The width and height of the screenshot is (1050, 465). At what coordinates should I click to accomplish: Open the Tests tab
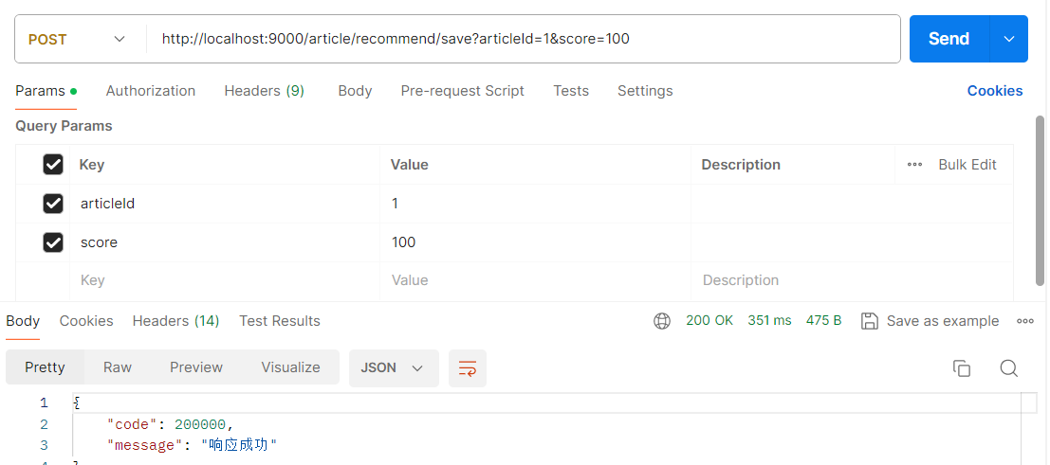click(571, 91)
